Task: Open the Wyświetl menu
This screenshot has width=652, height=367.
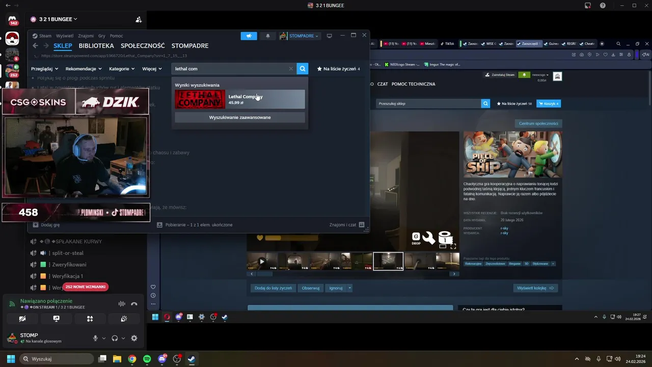Action: [65, 36]
